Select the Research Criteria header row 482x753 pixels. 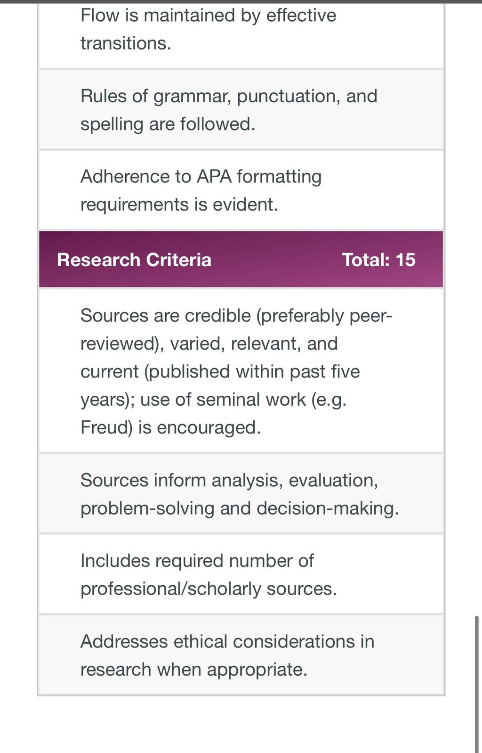pyautogui.click(x=241, y=259)
